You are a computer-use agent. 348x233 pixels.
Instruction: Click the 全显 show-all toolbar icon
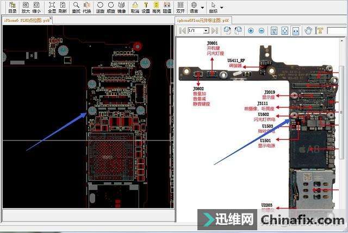52,8
